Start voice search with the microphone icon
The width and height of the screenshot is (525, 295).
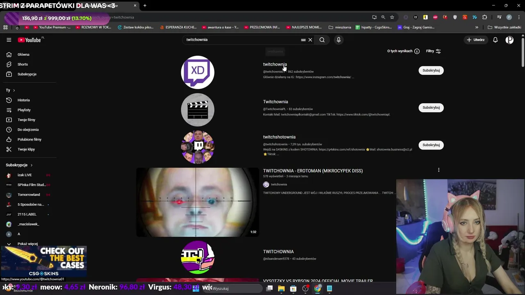[338, 40]
